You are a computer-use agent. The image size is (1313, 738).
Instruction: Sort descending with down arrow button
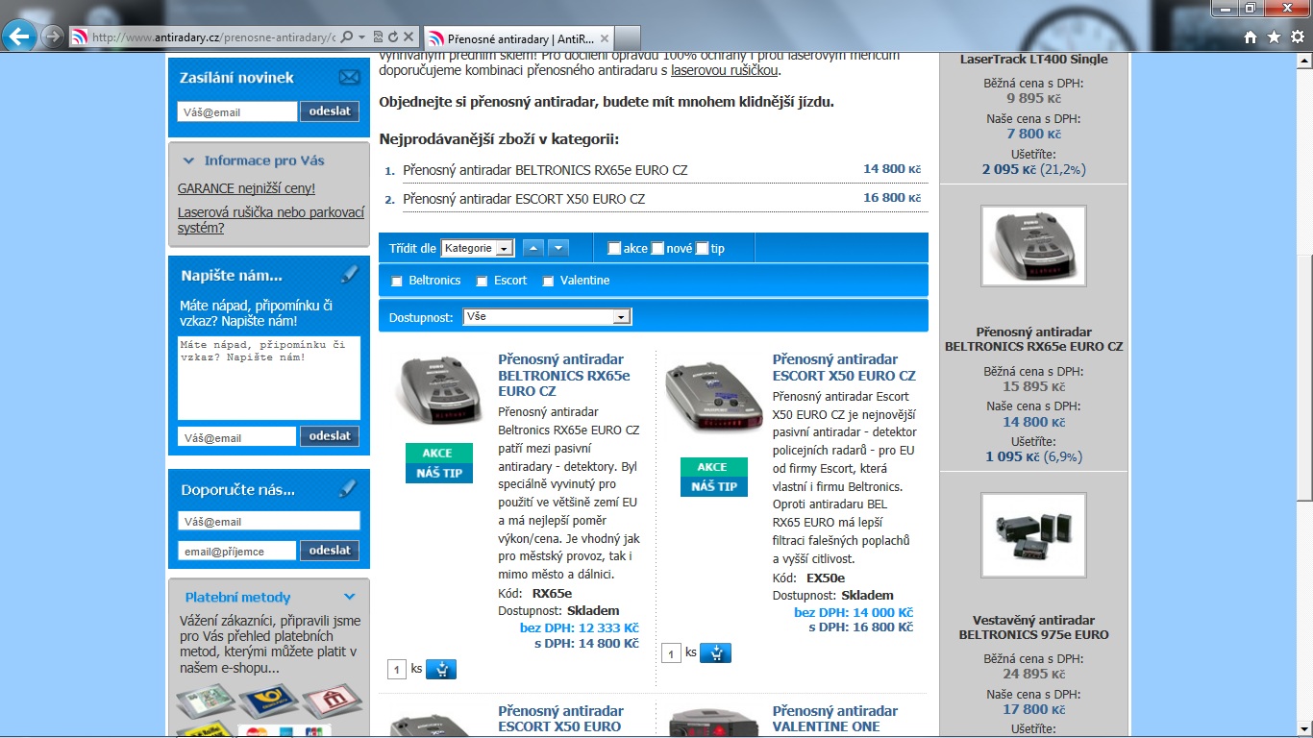point(557,248)
